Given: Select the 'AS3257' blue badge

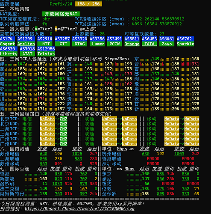Looking at the screenshot, I should pyautogui.click(x=62, y=39).
